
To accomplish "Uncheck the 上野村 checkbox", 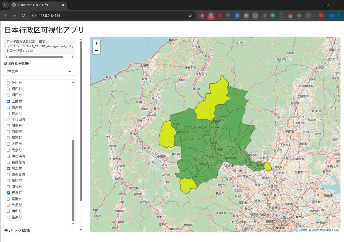I will click(8, 101).
